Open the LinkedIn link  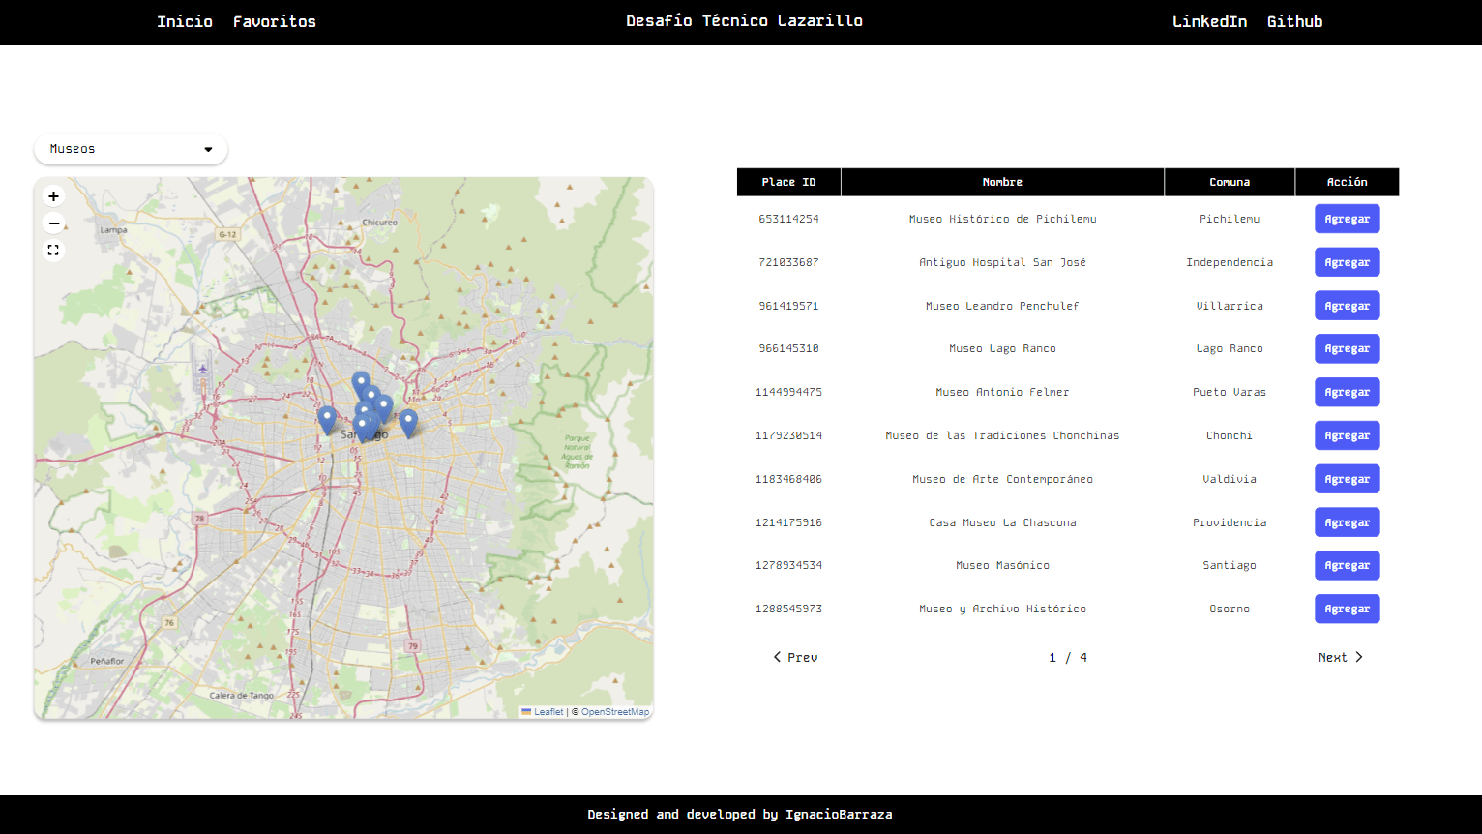(x=1209, y=21)
